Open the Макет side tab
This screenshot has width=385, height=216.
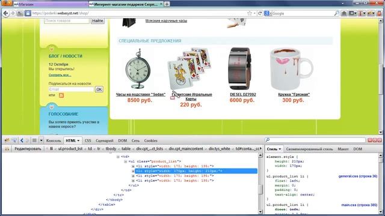coord(343,149)
